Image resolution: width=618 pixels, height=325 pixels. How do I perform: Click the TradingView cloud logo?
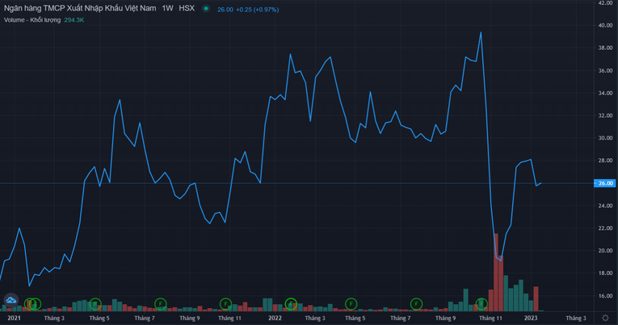(x=11, y=301)
